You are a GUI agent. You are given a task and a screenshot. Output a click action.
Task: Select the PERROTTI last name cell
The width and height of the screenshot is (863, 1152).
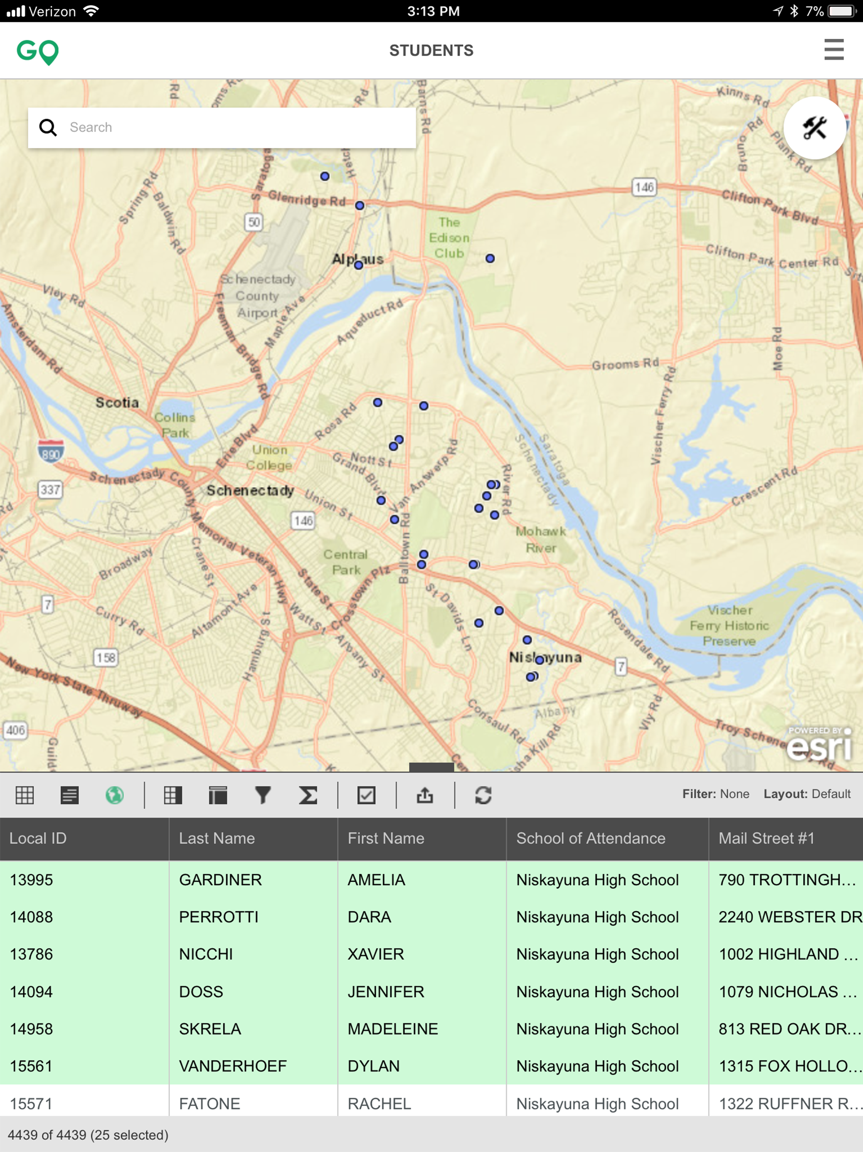click(x=254, y=917)
